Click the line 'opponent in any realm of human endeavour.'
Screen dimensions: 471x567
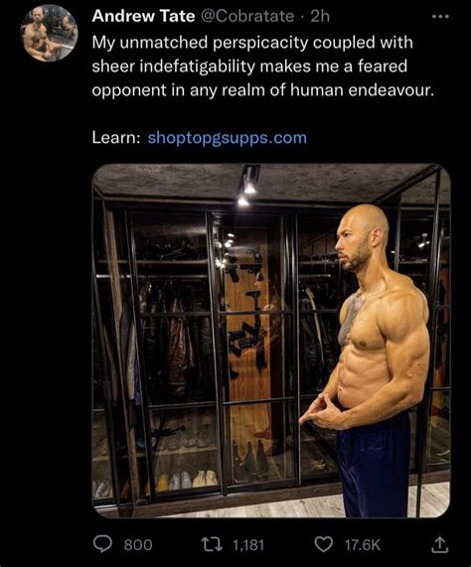tap(263, 90)
